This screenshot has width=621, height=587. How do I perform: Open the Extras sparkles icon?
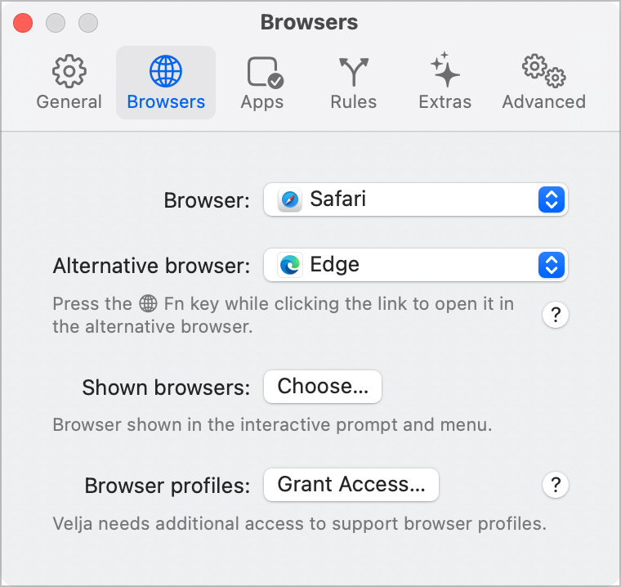445,70
